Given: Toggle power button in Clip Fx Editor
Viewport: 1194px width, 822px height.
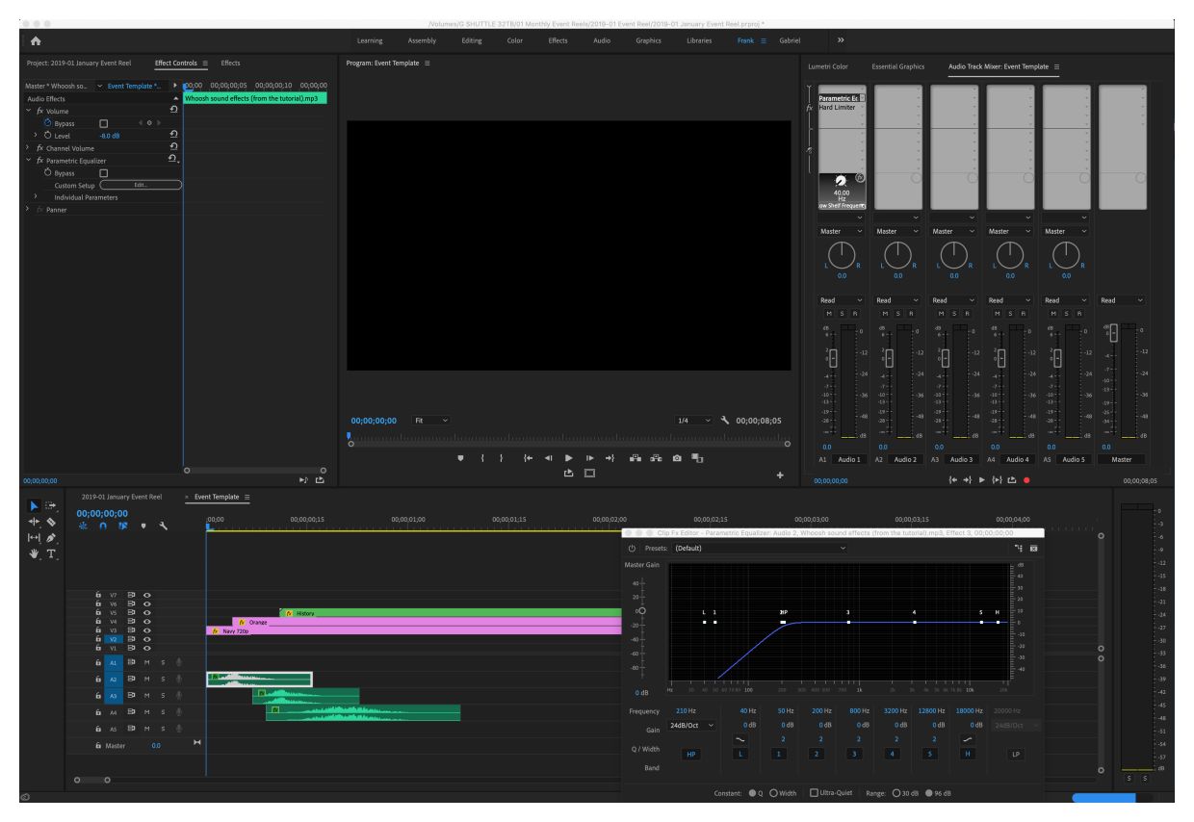Looking at the screenshot, I should click(x=633, y=548).
